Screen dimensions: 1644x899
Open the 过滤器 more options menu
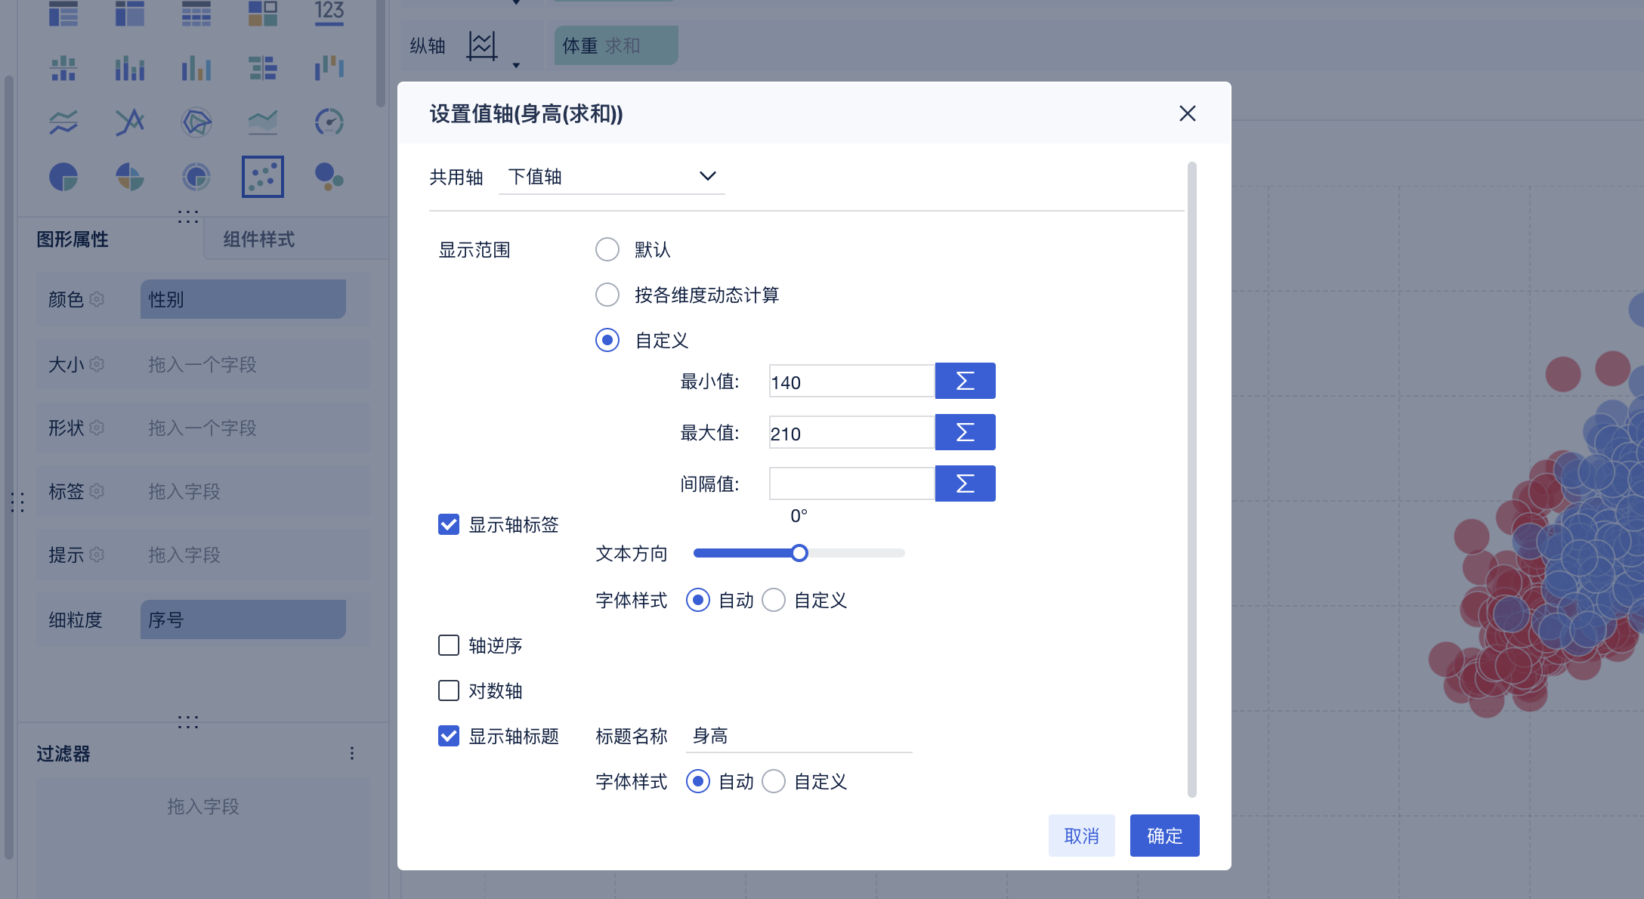pos(352,753)
